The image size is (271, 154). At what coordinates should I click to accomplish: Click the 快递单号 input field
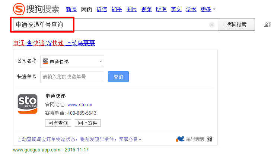72,77
